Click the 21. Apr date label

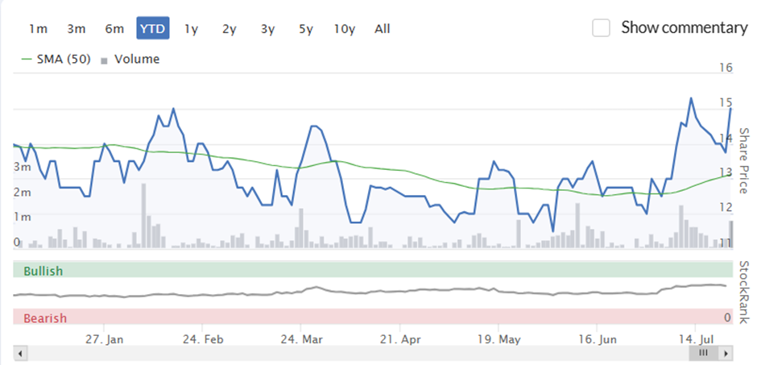click(400, 339)
